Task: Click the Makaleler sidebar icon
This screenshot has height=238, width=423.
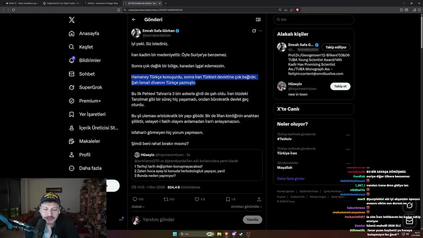Action: [71, 141]
